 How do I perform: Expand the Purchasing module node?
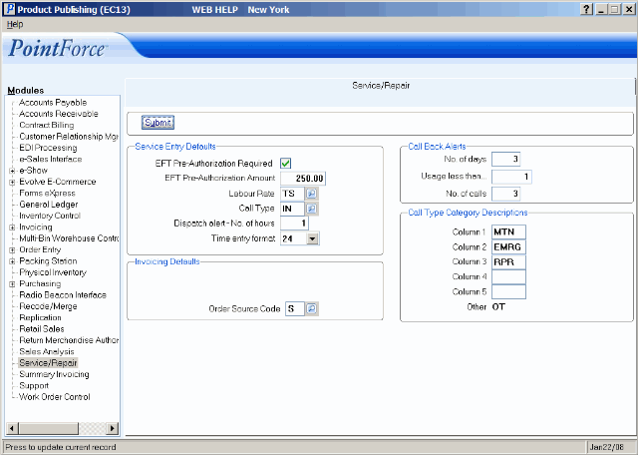(x=12, y=284)
